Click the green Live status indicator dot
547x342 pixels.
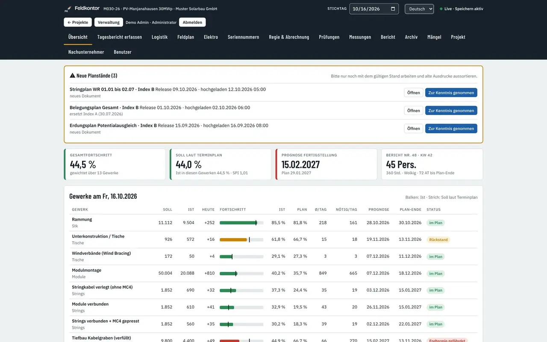click(441, 9)
